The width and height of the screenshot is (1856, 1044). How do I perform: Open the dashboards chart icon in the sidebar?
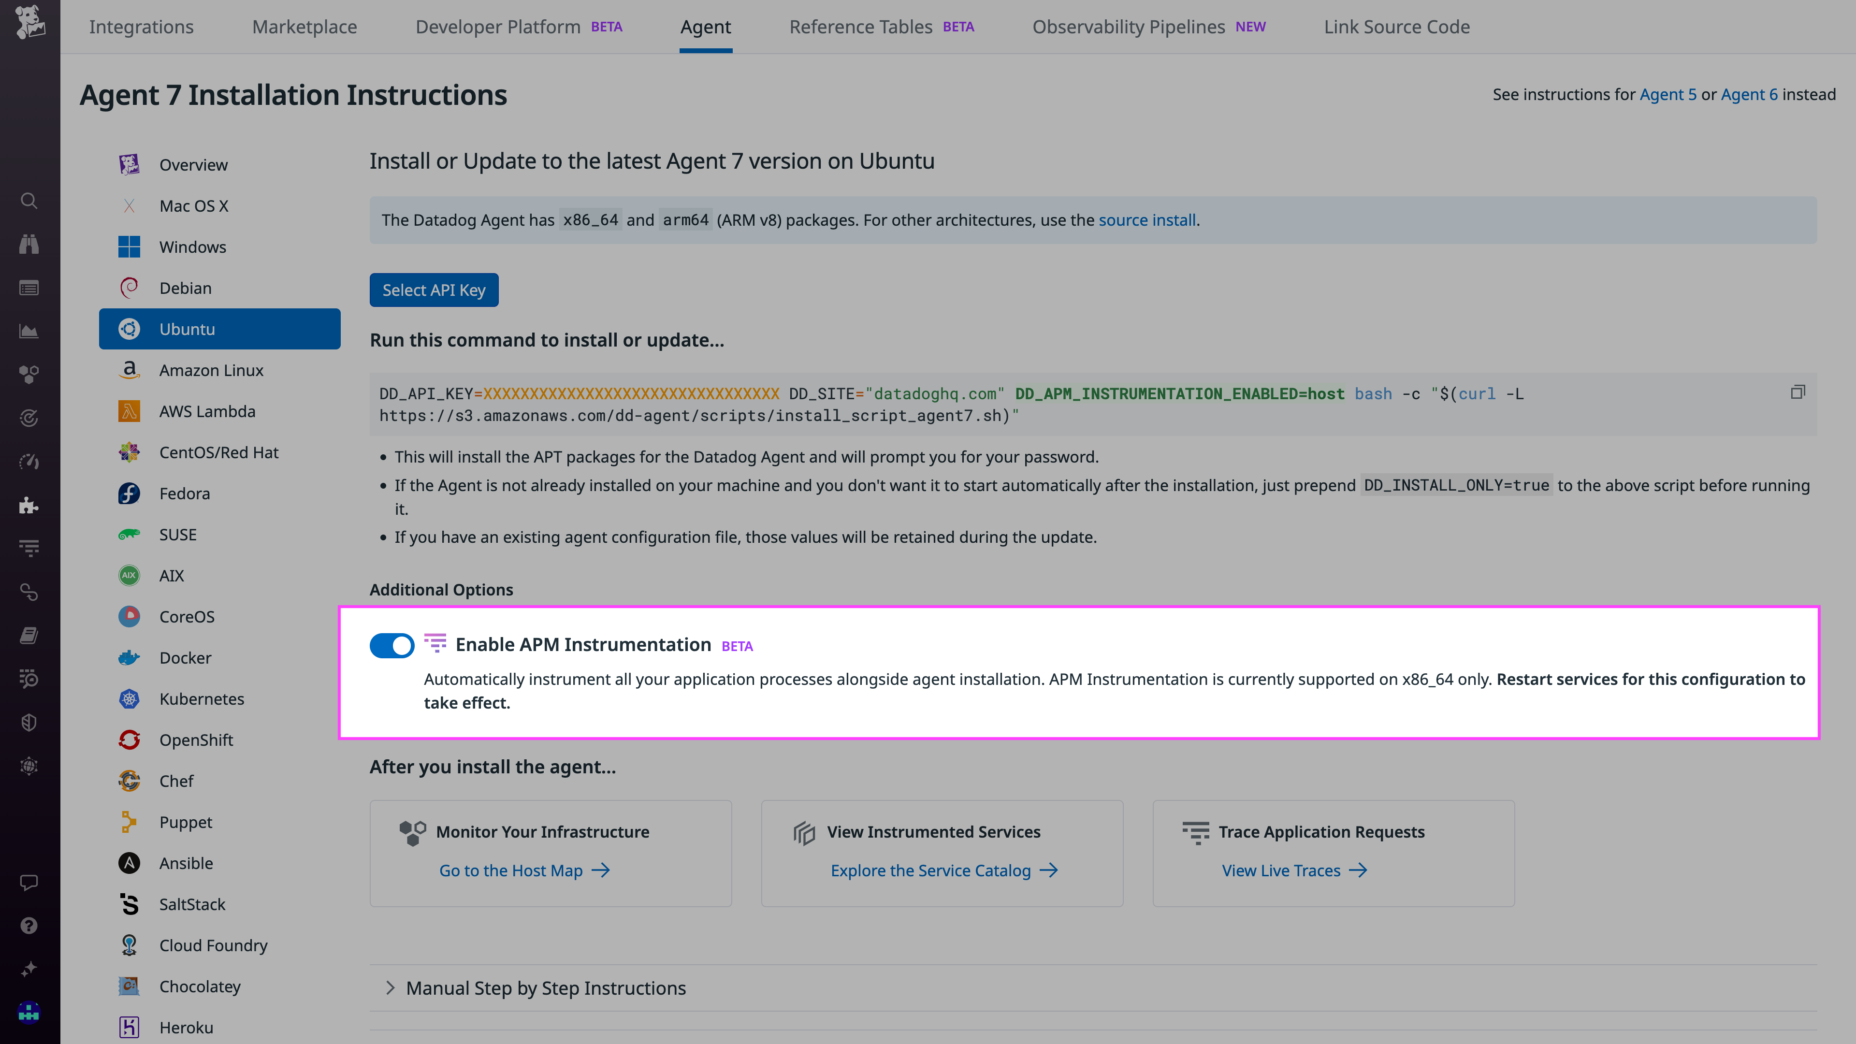point(29,332)
